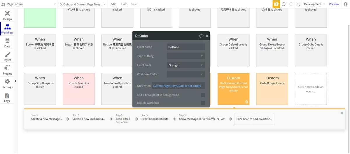Select the Button 募集を再開する clicked event
The height and width of the screenshot is (154, 350).
point(40,50)
